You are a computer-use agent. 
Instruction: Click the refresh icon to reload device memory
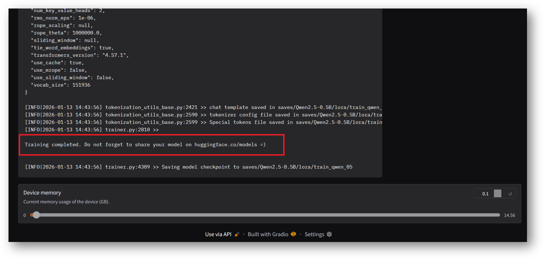[510, 193]
